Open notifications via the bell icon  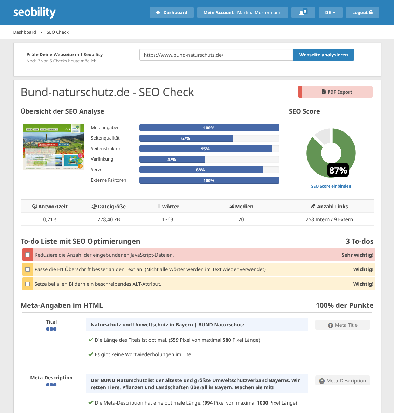303,12
